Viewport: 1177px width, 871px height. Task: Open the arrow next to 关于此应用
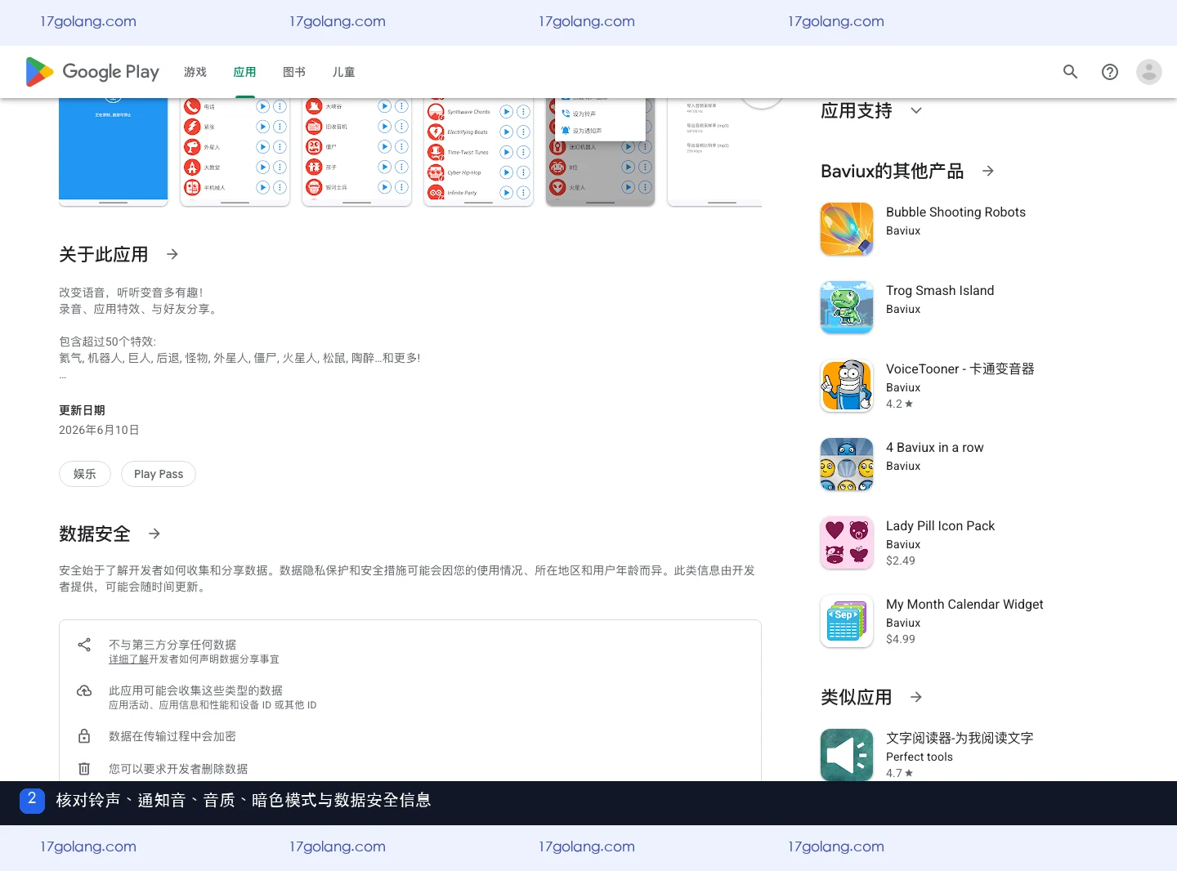(x=172, y=254)
